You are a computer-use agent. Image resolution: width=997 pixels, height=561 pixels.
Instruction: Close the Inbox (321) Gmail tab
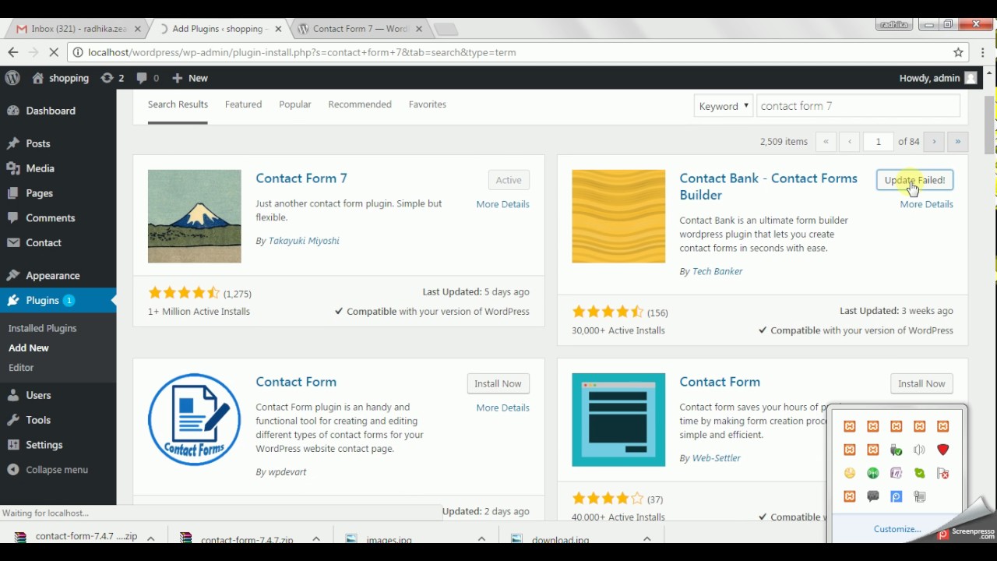pos(138,29)
